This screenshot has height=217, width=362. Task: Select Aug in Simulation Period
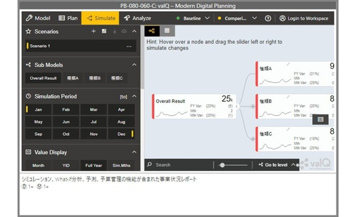[121, 122]
